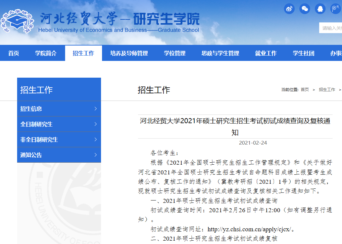Click 招生工作 breadcrumb link

pyautogui.click(x=327, y=90)
